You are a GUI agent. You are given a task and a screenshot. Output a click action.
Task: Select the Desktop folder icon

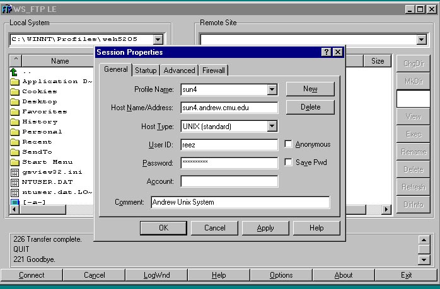pyautogui.click(x=14, y=102)
